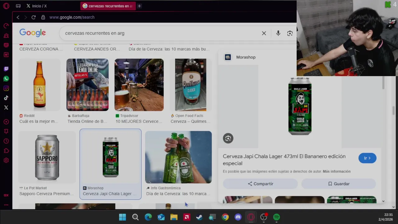This screenshot has width=398, height=224.
Task: Open the BarbaRoja Tienda Online image
Action: pyautogui.click(x=87, y=85)
